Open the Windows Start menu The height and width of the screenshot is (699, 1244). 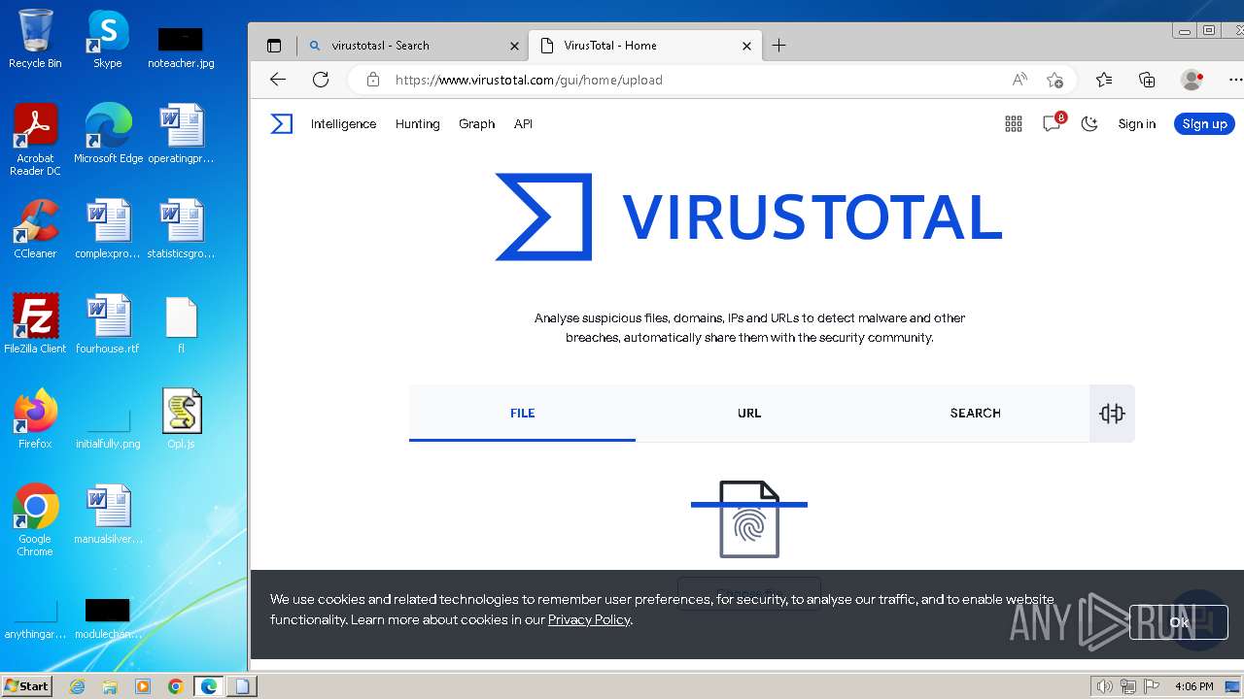point(26,685)
